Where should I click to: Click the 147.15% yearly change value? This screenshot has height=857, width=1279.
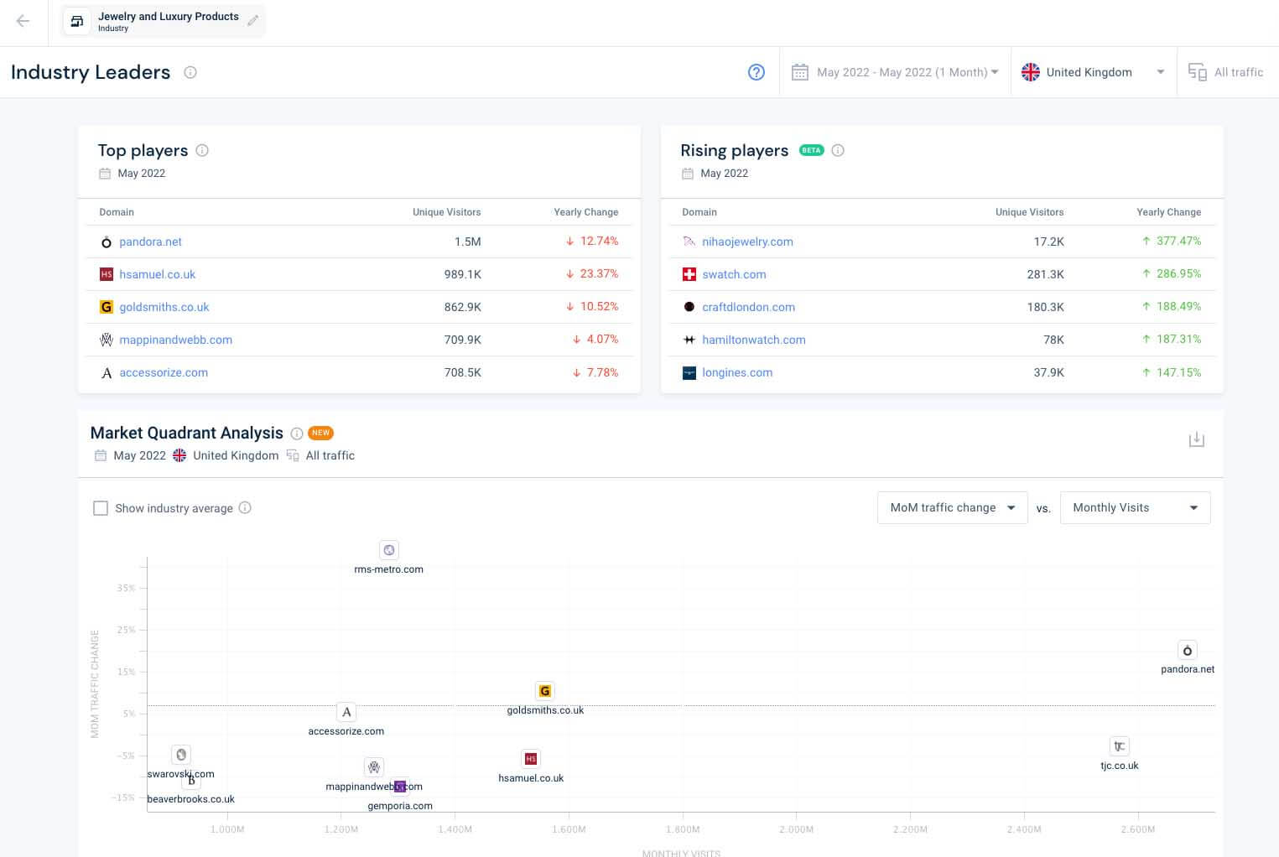[x=1171, y=372]
